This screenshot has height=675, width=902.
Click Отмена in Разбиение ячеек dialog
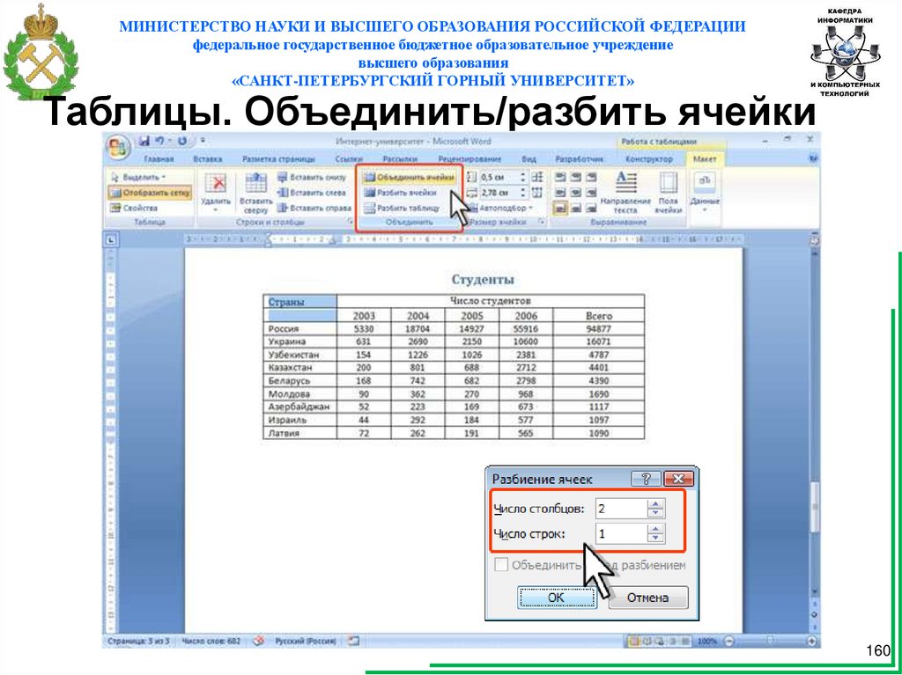pyautogui.click(x=647, y=598)
